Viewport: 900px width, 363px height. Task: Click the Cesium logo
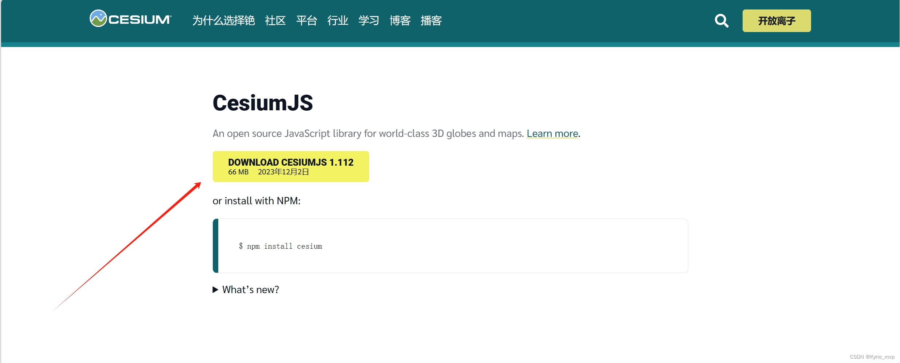pyautogui.click(x=130, y=19)
